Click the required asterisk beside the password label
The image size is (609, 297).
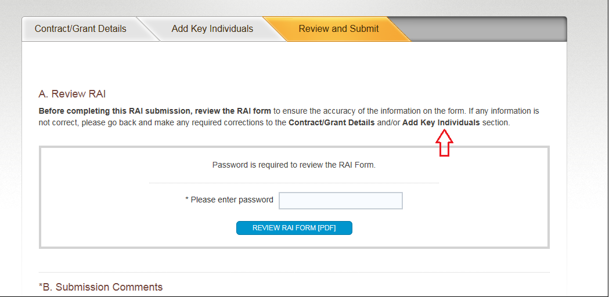pyautogui.click(x=187, y=200)
